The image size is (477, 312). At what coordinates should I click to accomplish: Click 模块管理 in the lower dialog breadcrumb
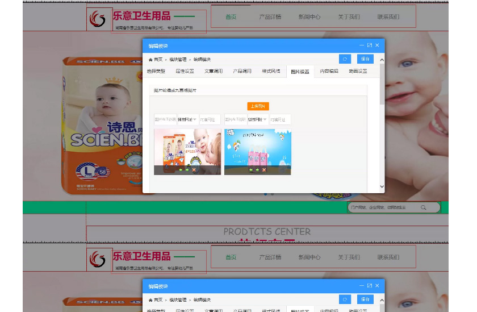178,300
